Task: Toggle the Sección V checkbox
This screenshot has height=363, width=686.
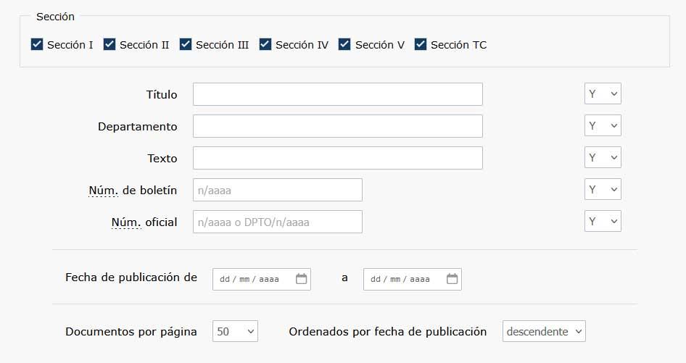Action: click(x=345, y=45)
